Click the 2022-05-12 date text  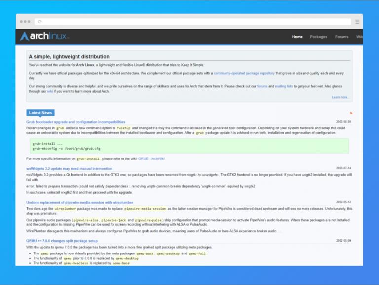[343, 202]
